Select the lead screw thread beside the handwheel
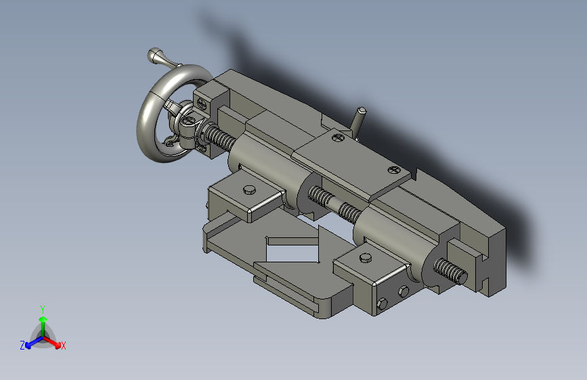 pyautogui.click(x=220, y=137)
